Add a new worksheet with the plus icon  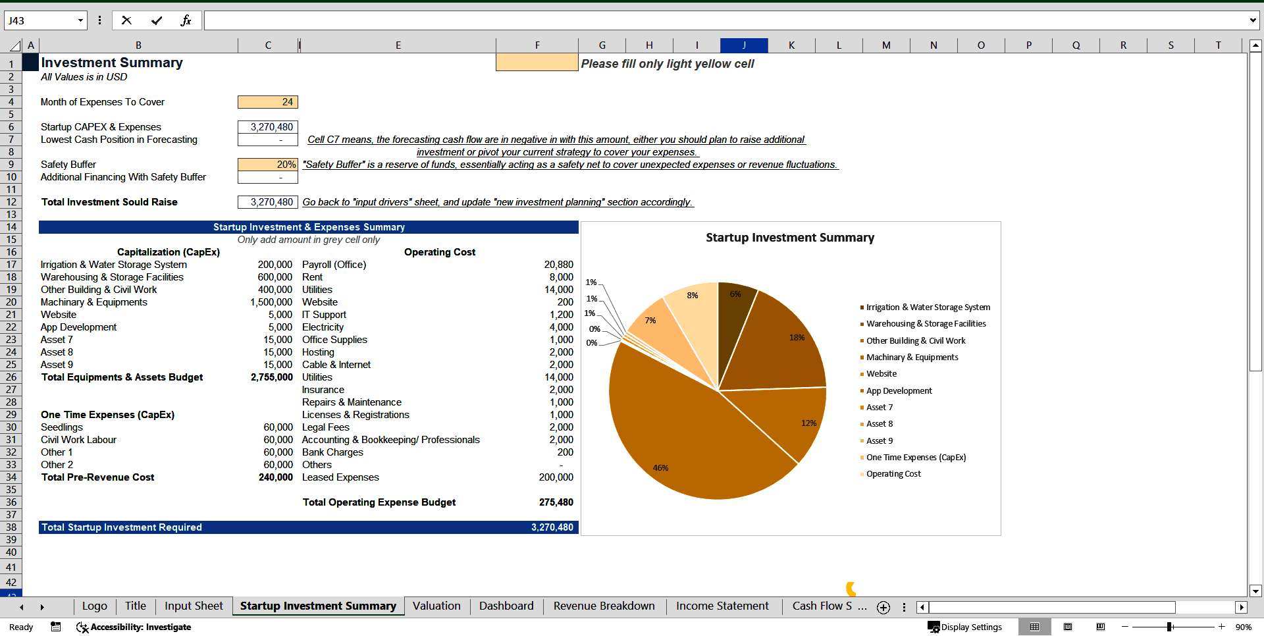tap(883, 606)
